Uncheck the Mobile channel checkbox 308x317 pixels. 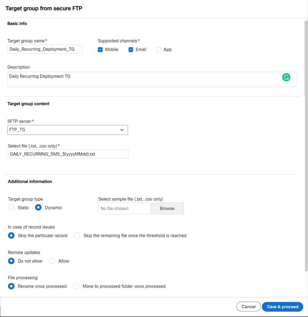(x=100, y=50)
